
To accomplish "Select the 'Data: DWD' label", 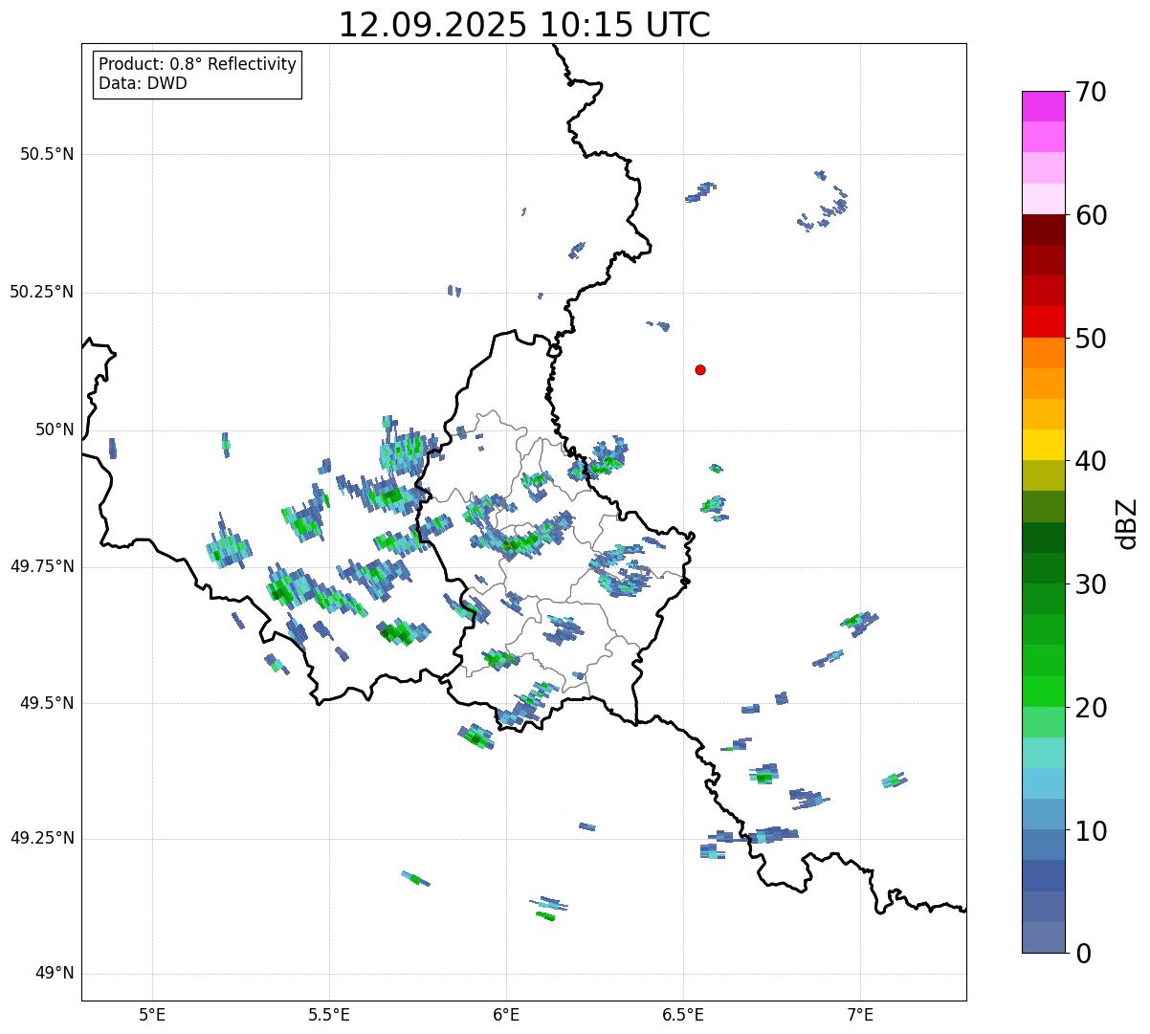I will tap(143, 83).
